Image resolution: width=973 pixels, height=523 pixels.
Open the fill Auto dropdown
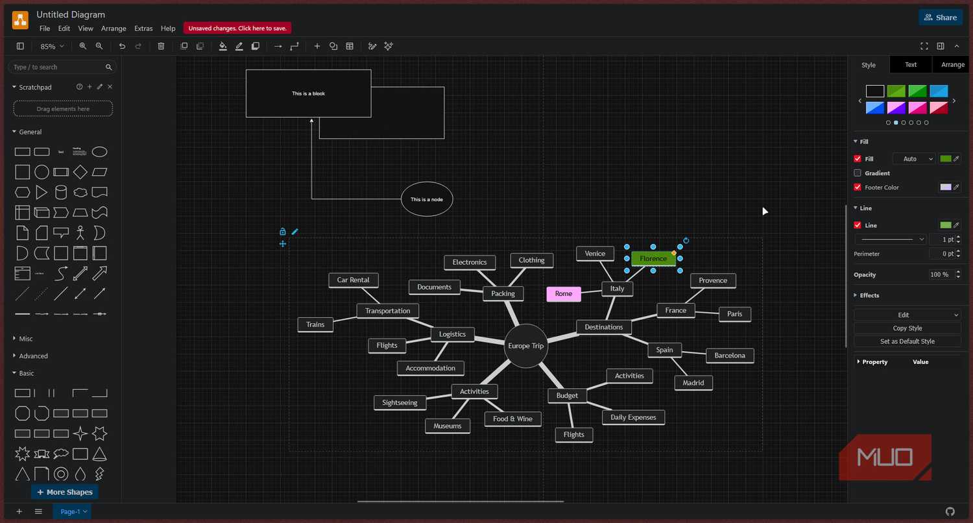point(914,159)
